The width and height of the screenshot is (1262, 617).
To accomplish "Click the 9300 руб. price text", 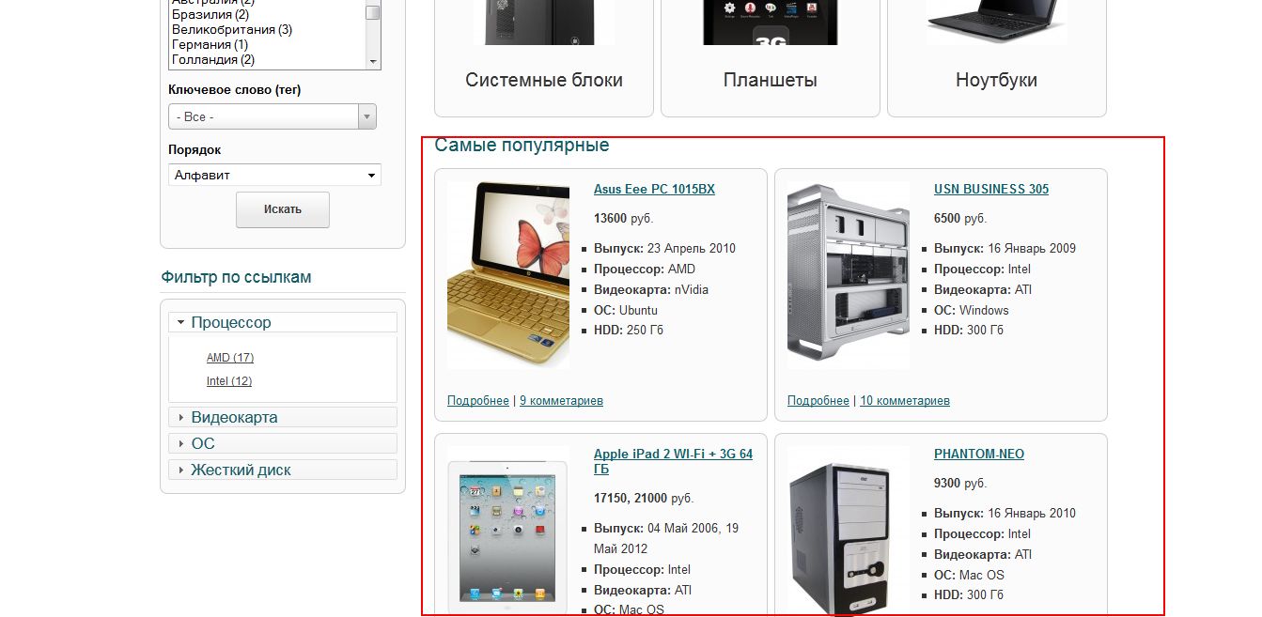I will point(960,483).
